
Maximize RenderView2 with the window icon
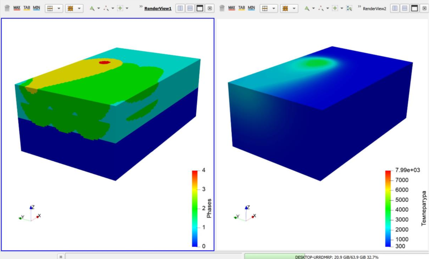415,8
